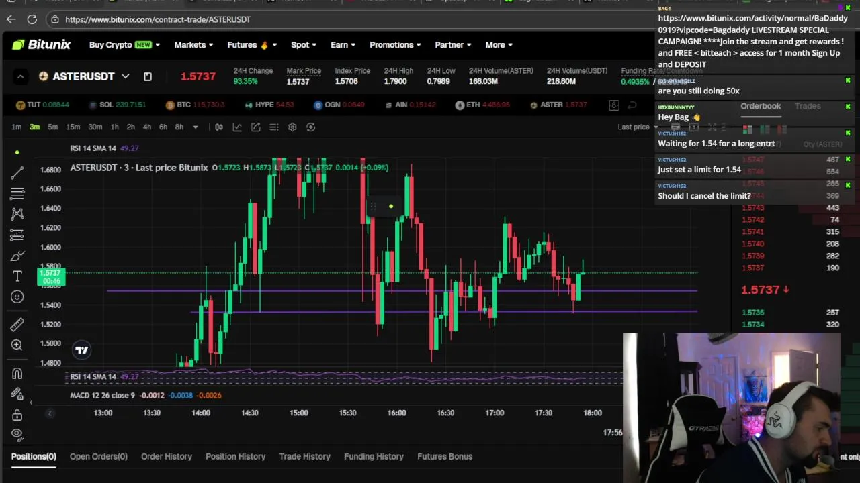Open the Futures Bonus tab
Image resolution: width=860 pixels, height=483 pixels.
[445, 457]
